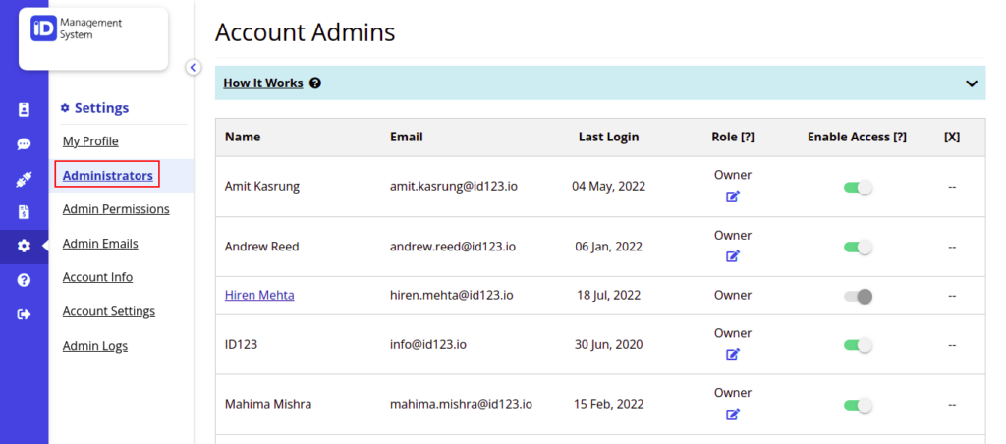Edit role for Mahima Mishra
1006x444 pixels.
coord(733,415)
